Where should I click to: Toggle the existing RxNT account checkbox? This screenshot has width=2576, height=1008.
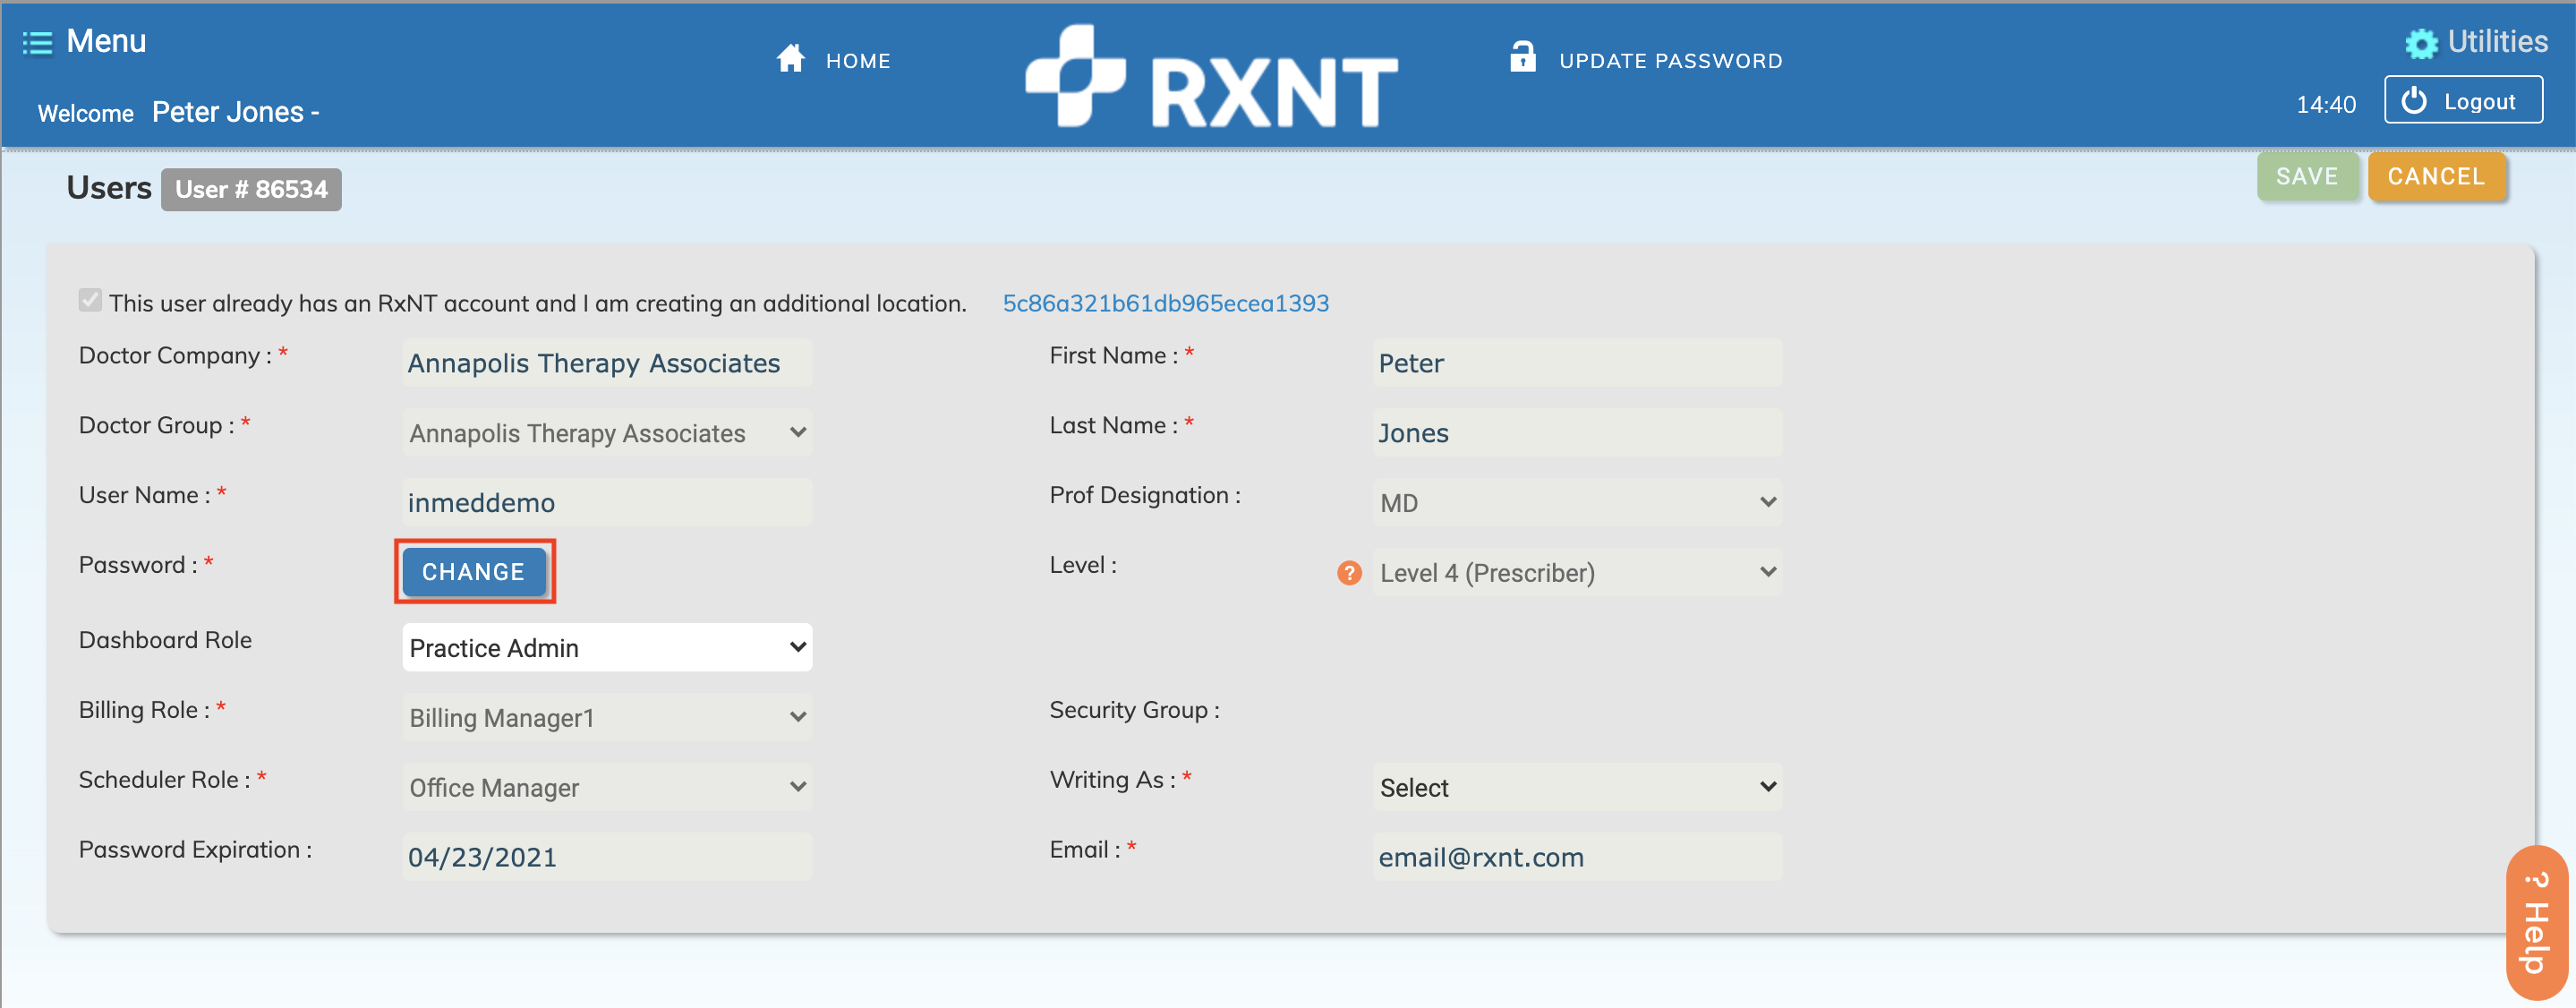[x=90, y=300]
